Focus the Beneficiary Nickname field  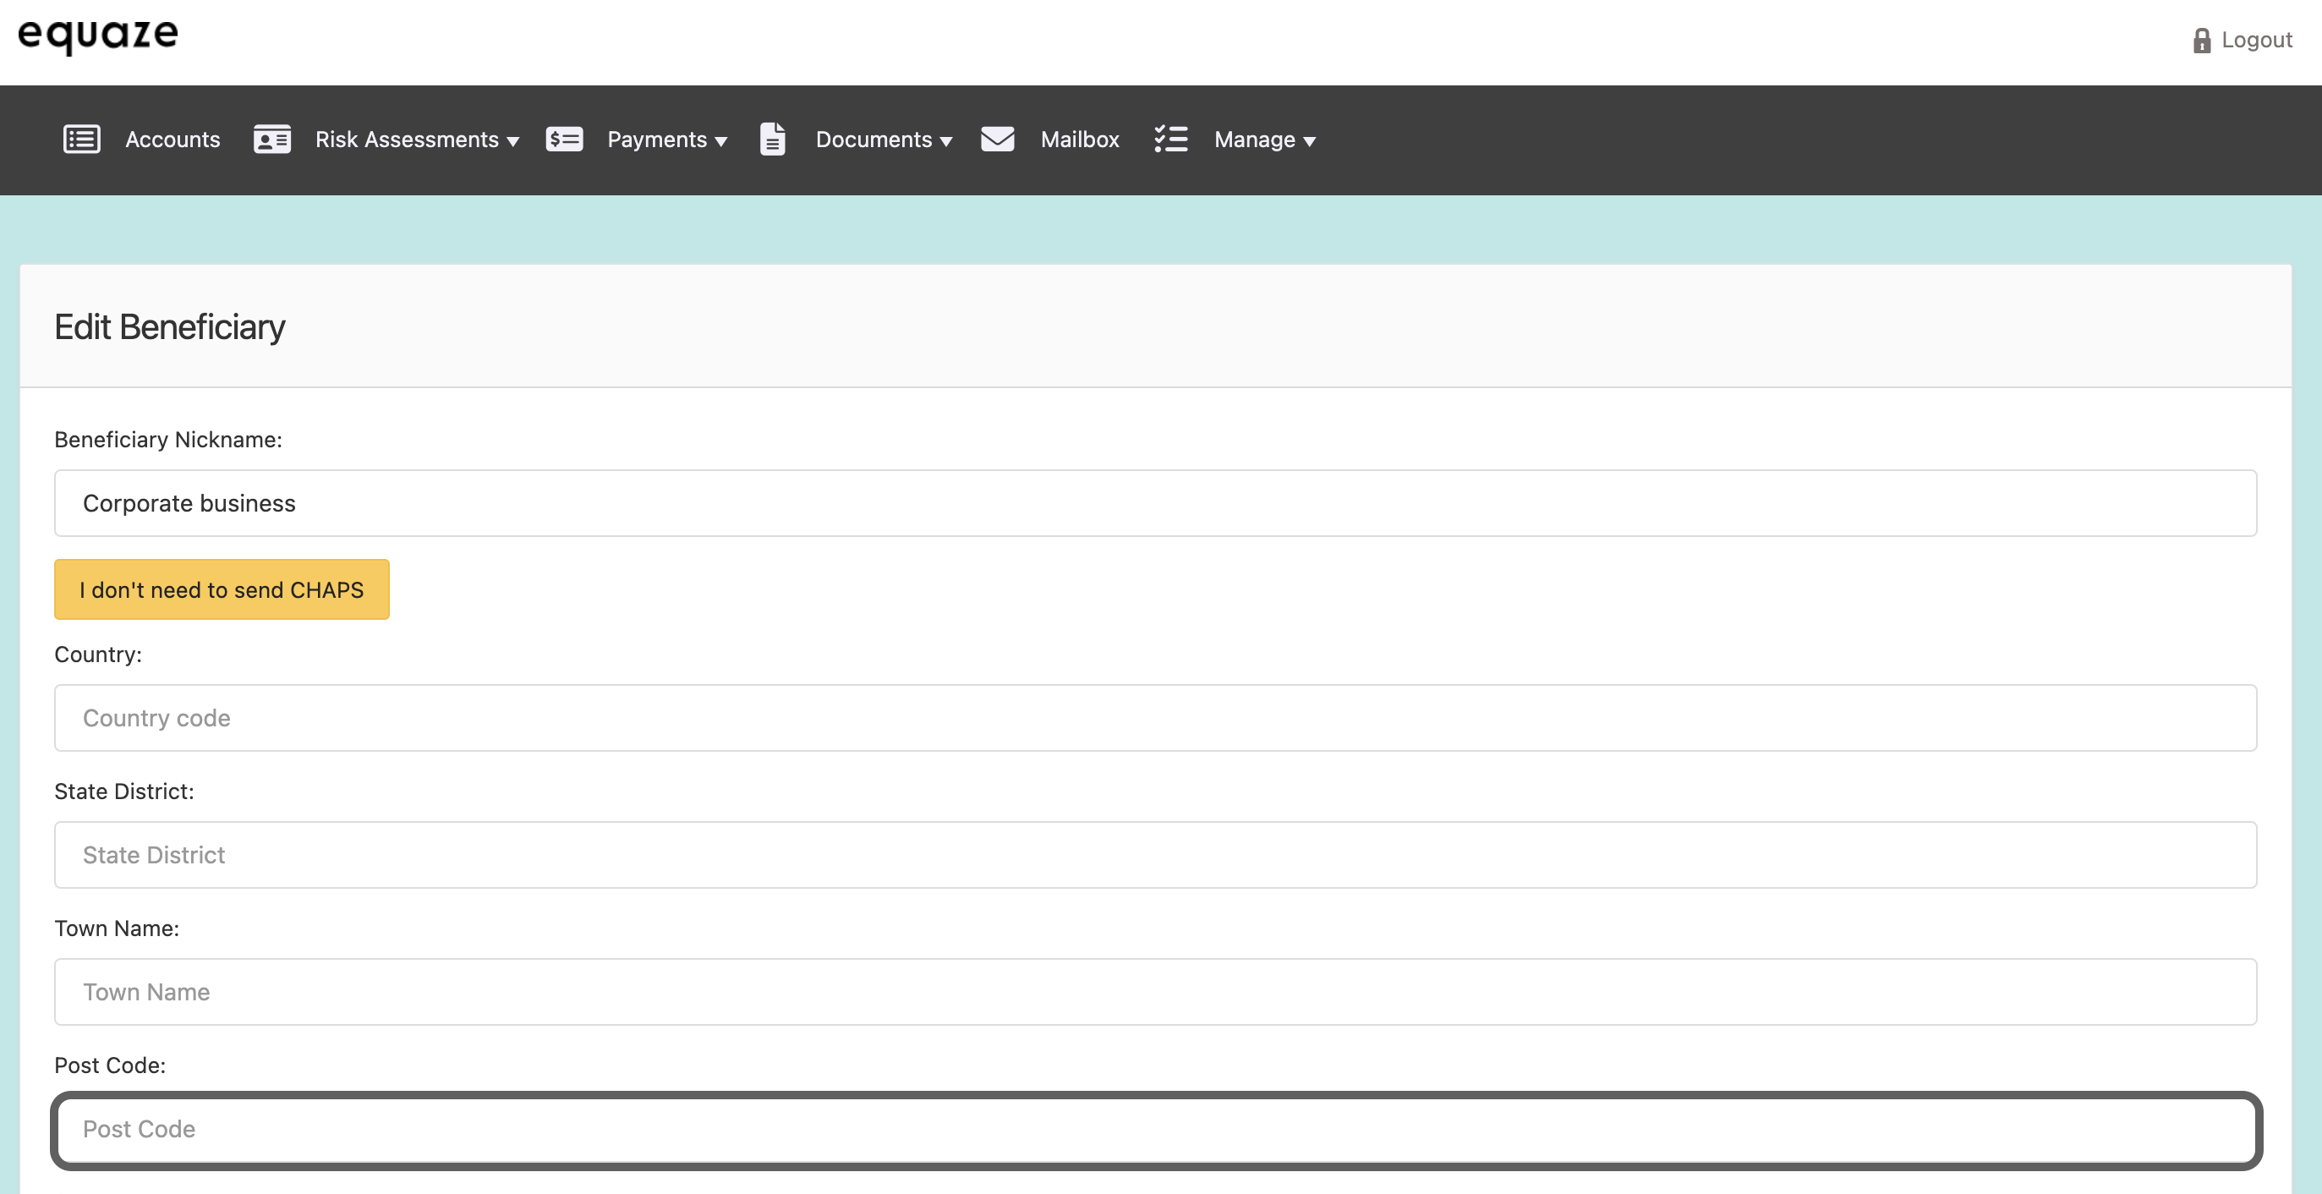point(1156,503)
